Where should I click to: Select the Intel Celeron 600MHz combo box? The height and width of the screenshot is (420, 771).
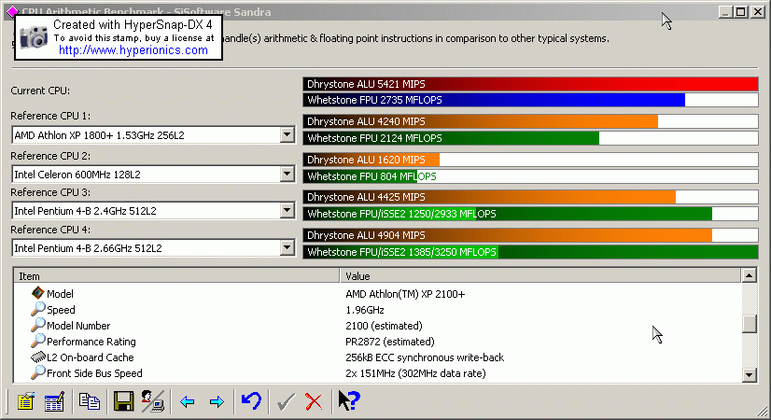coord(153,175)
